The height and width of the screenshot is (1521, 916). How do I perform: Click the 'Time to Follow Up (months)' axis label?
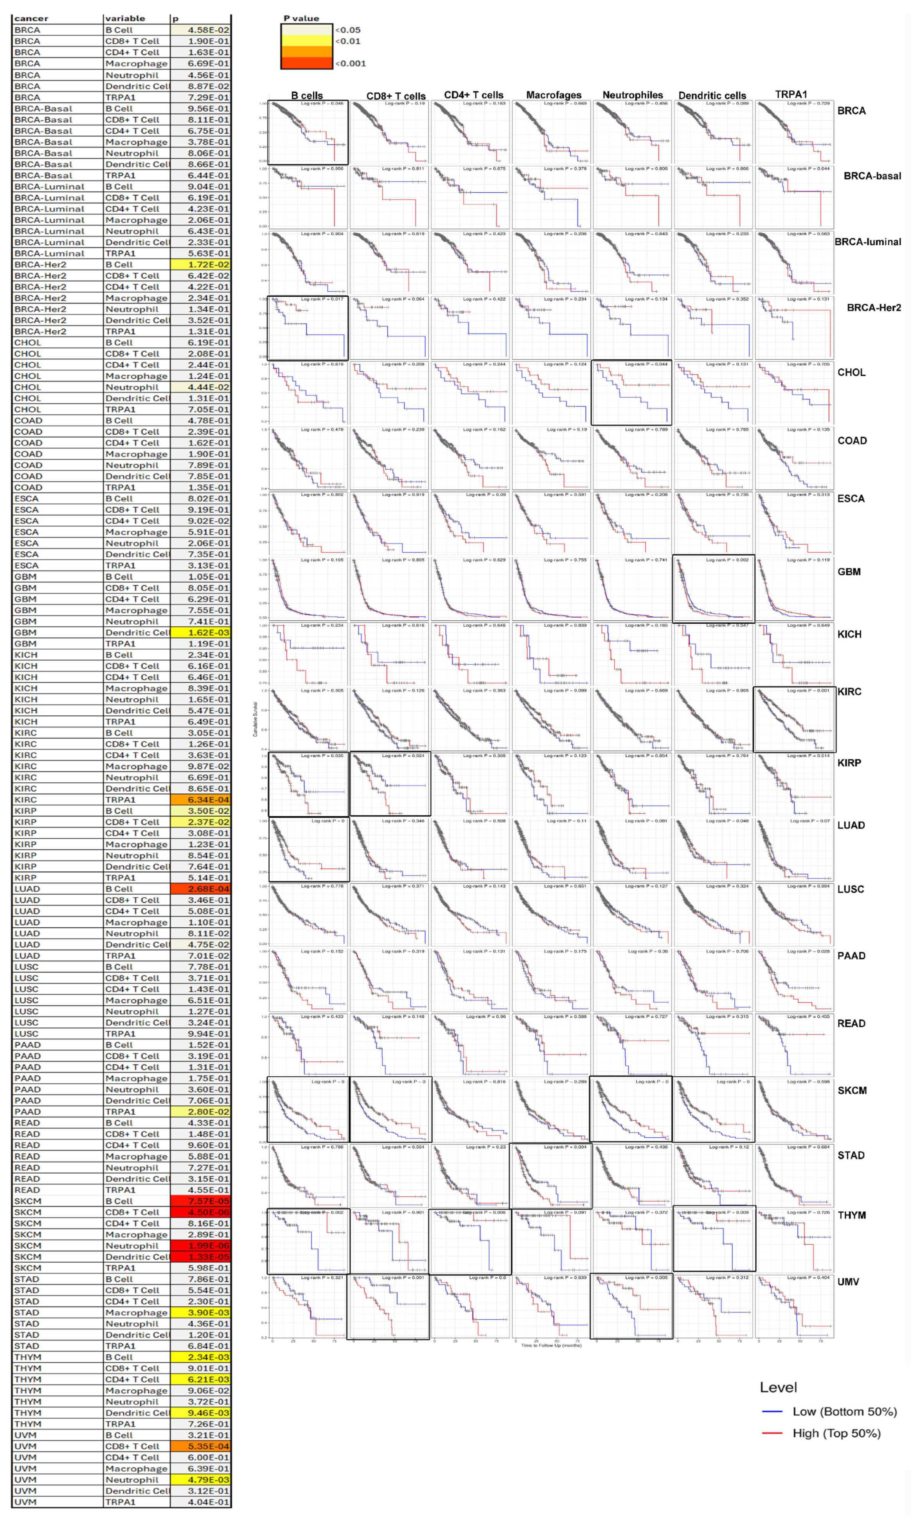[x=551, y=1345]
